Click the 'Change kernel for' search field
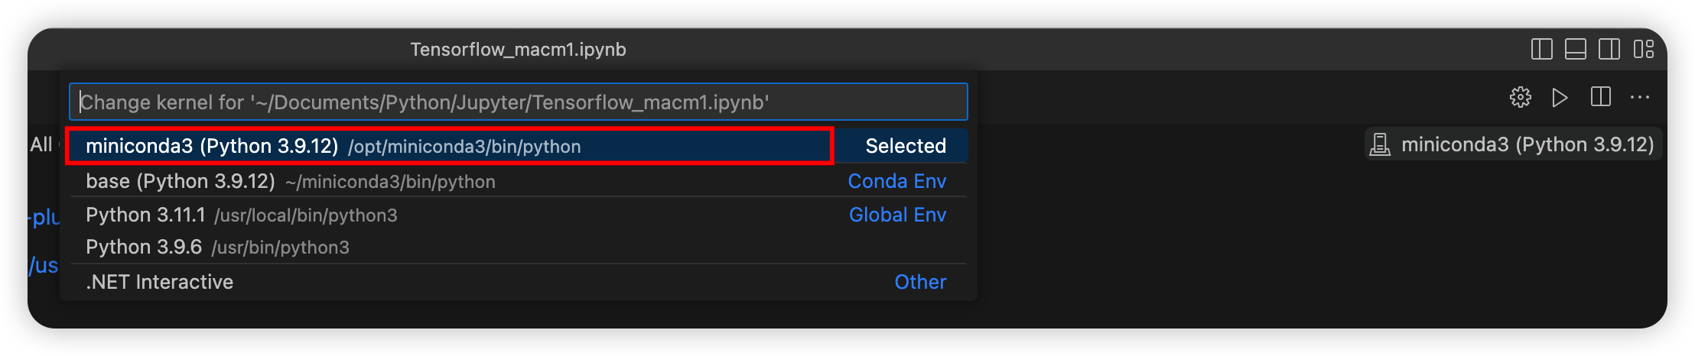 point(519,102)
